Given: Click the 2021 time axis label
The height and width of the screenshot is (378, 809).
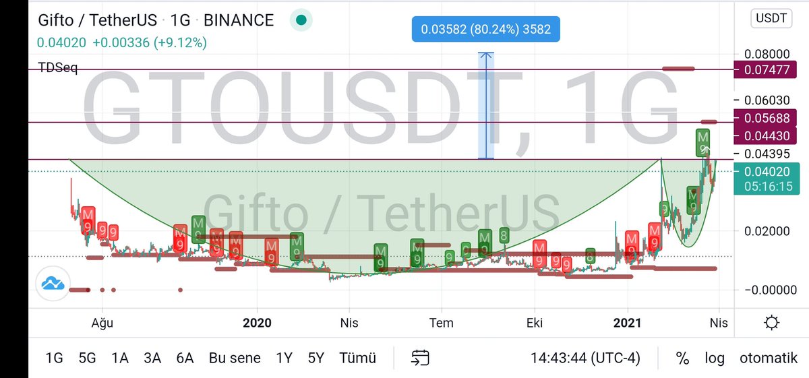Looking at the screenshot, I should pyautogui.click(x=628, y=323).
